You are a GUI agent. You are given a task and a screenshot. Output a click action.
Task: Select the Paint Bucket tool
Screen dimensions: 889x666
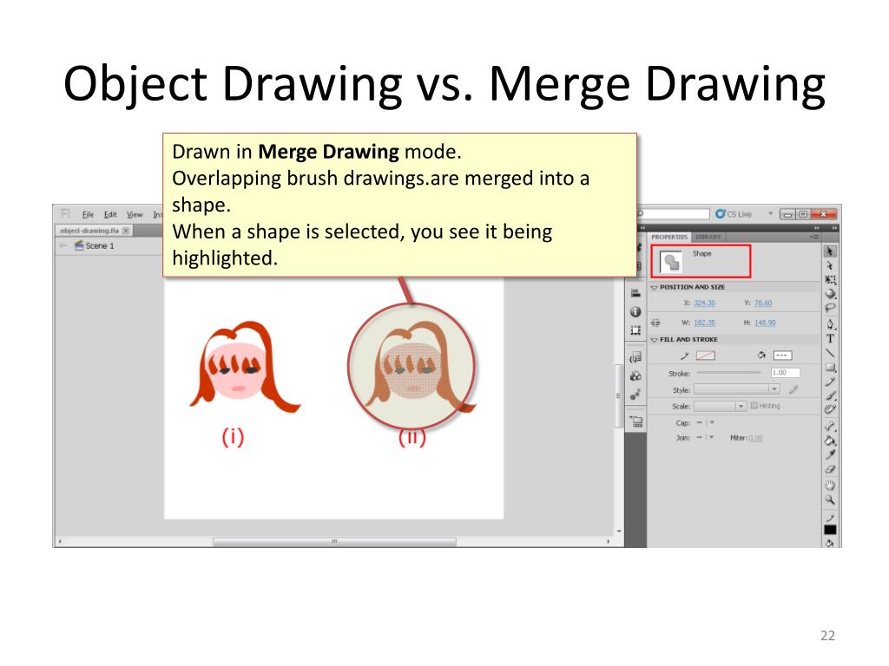[x=830, y=441]
